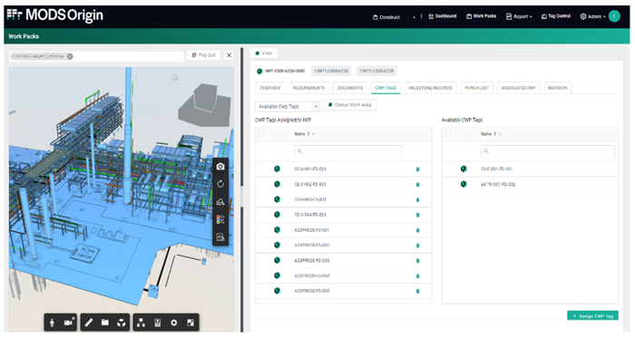Click the home view icon in 3D viewer
The image size is (635, 338).
(x=175, y=77)
